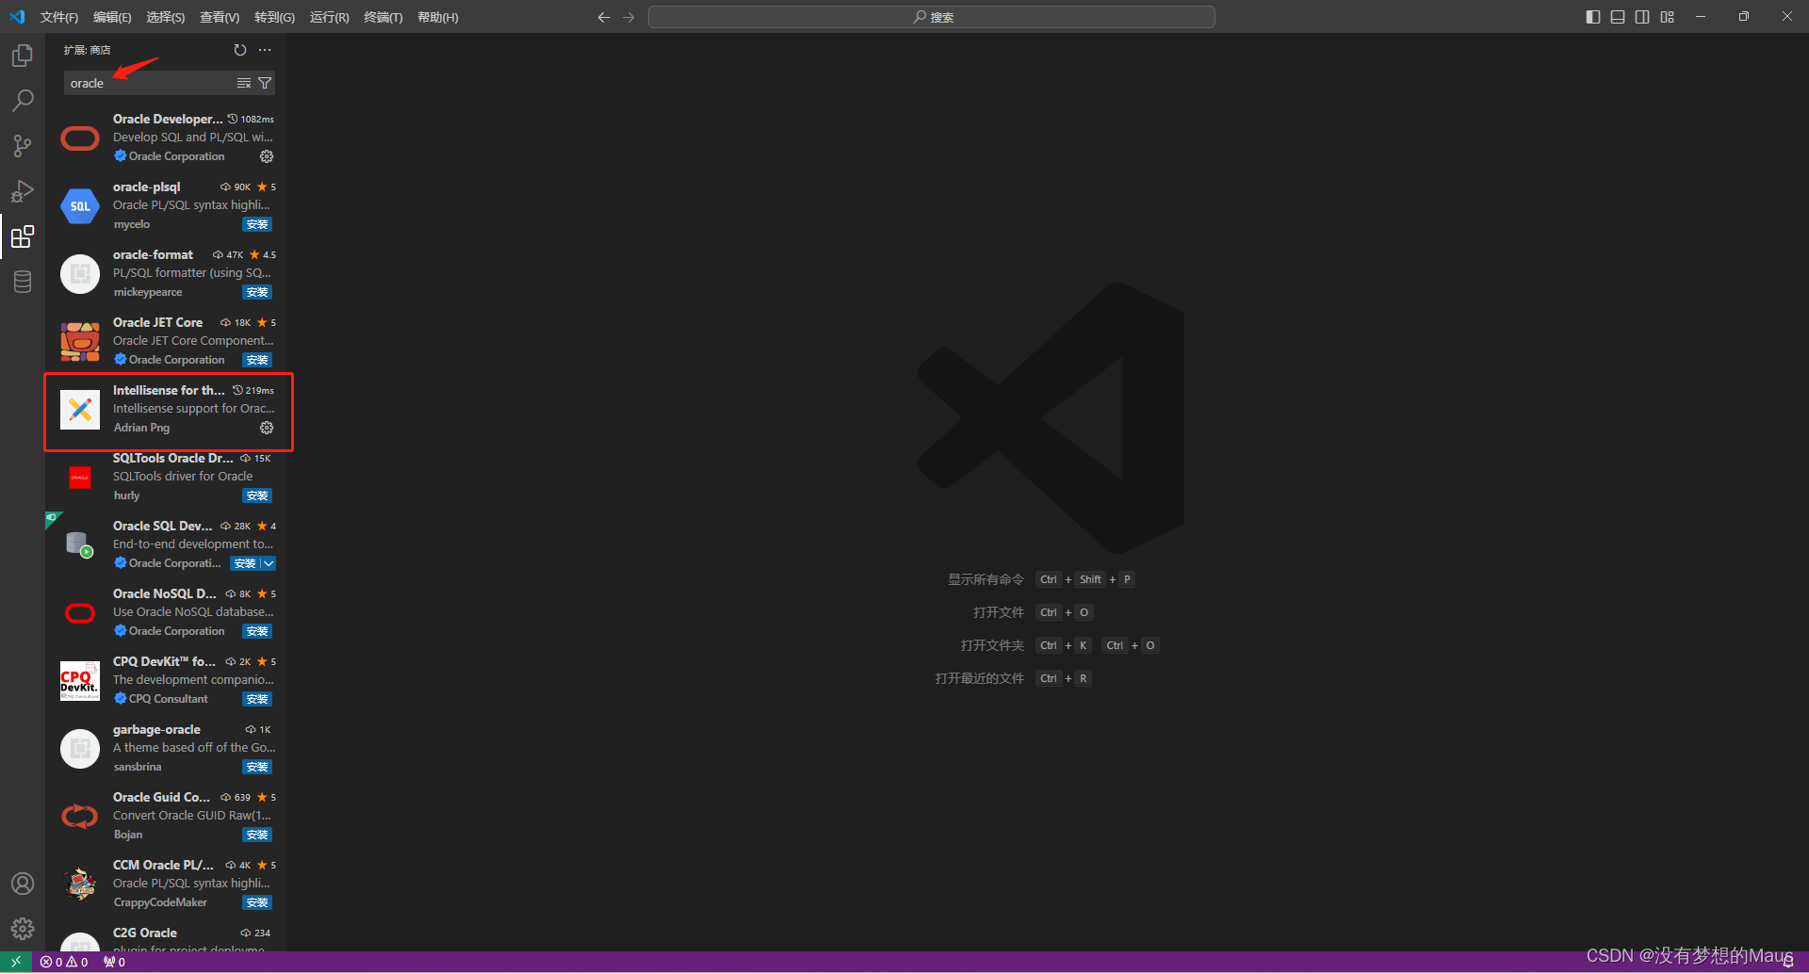Expand install dropdown for Oracle SQL Developer

click(269, 563)
